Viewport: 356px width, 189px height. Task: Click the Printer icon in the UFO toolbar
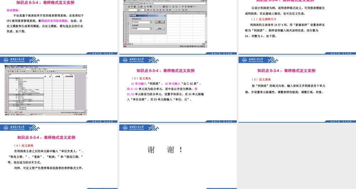click(x=141, y=6)
